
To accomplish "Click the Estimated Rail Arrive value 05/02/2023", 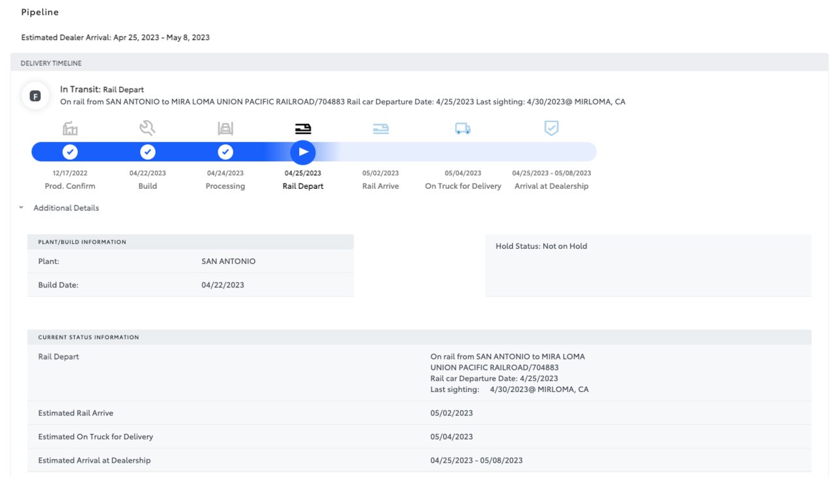I will pyautogui.click(x=452, y=413).
